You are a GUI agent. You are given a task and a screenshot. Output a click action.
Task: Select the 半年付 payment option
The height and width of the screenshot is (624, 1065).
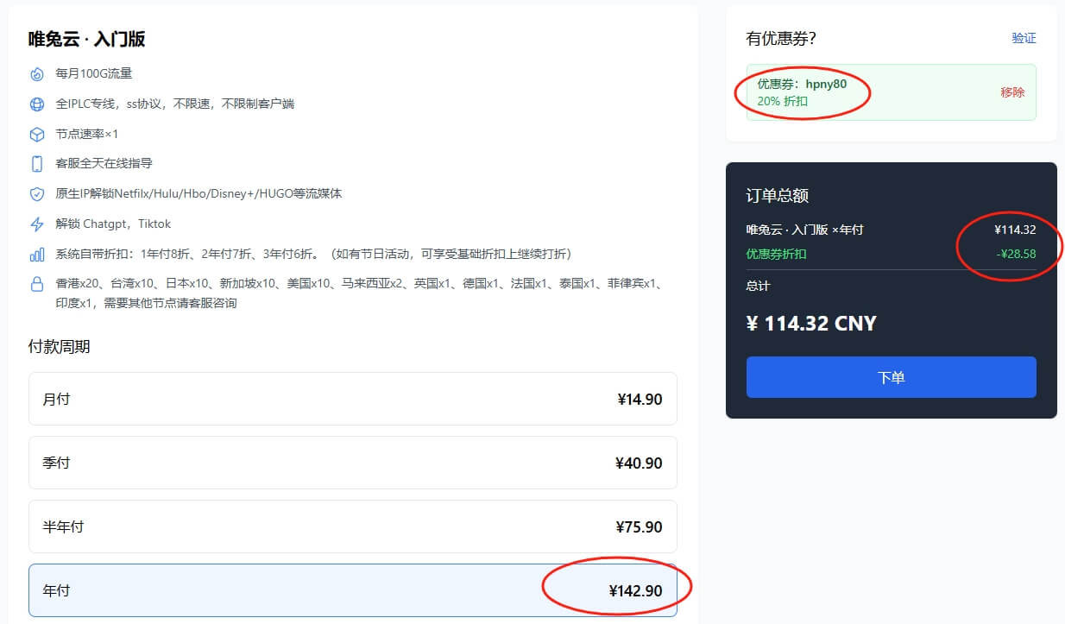click(352, 526)
